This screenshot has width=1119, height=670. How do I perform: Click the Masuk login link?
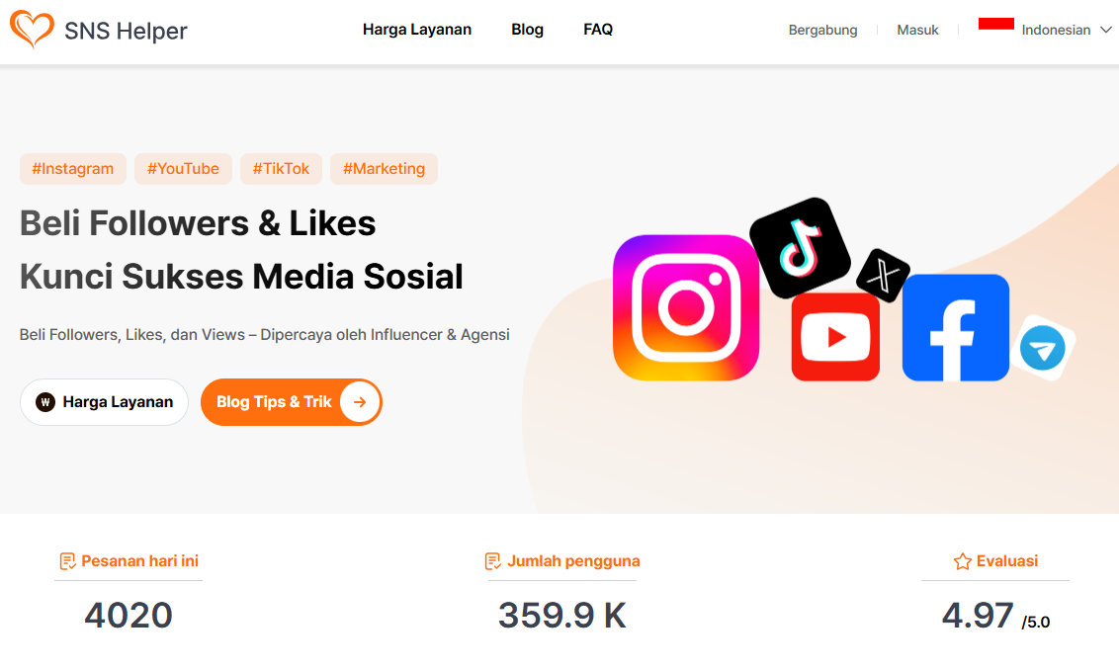pyautogui.click(x=917, y=30)
